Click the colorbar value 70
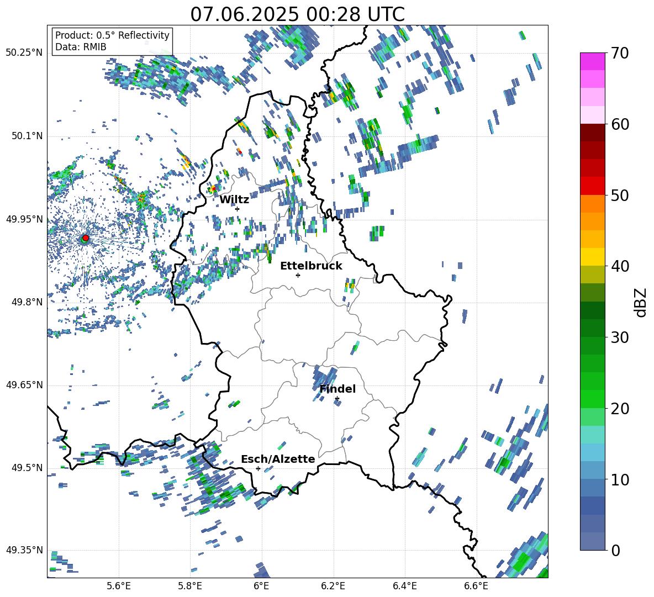 (x=620, y=53)
